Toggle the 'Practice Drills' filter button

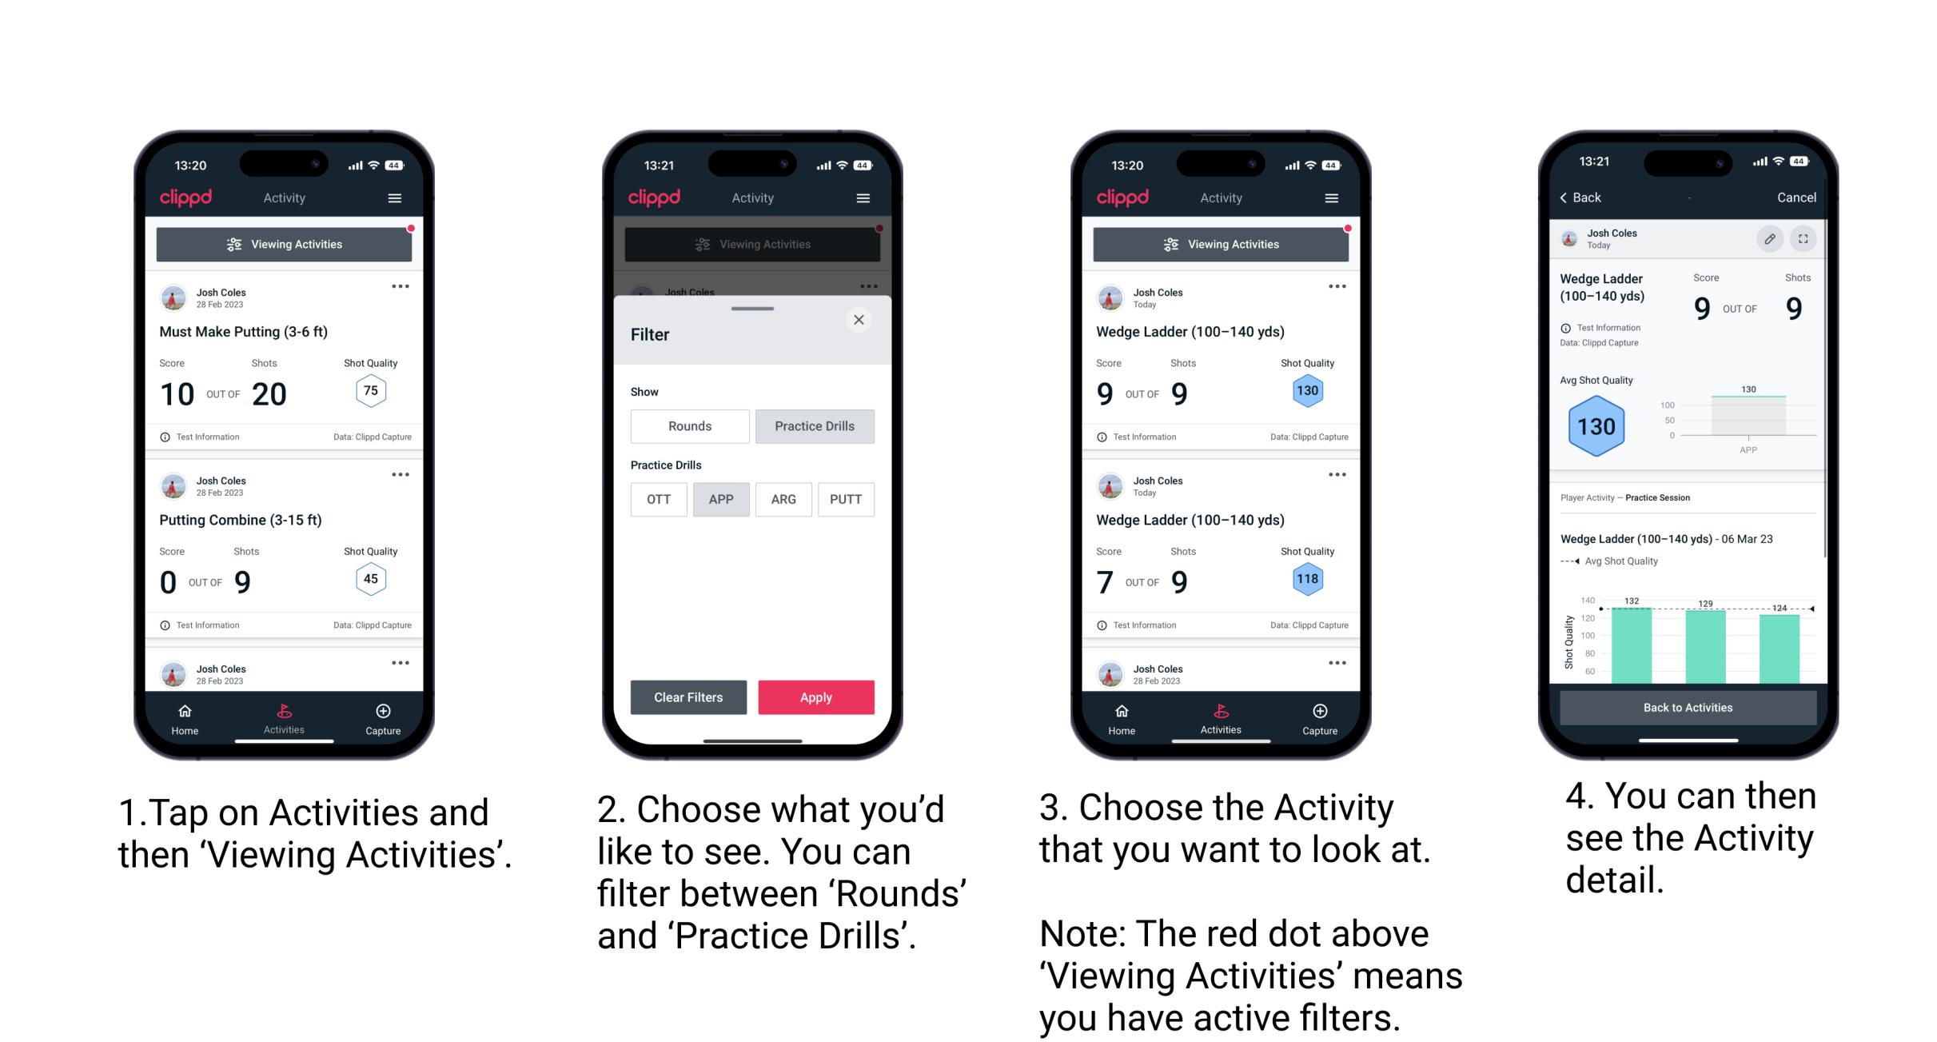[x=815, y=426]
